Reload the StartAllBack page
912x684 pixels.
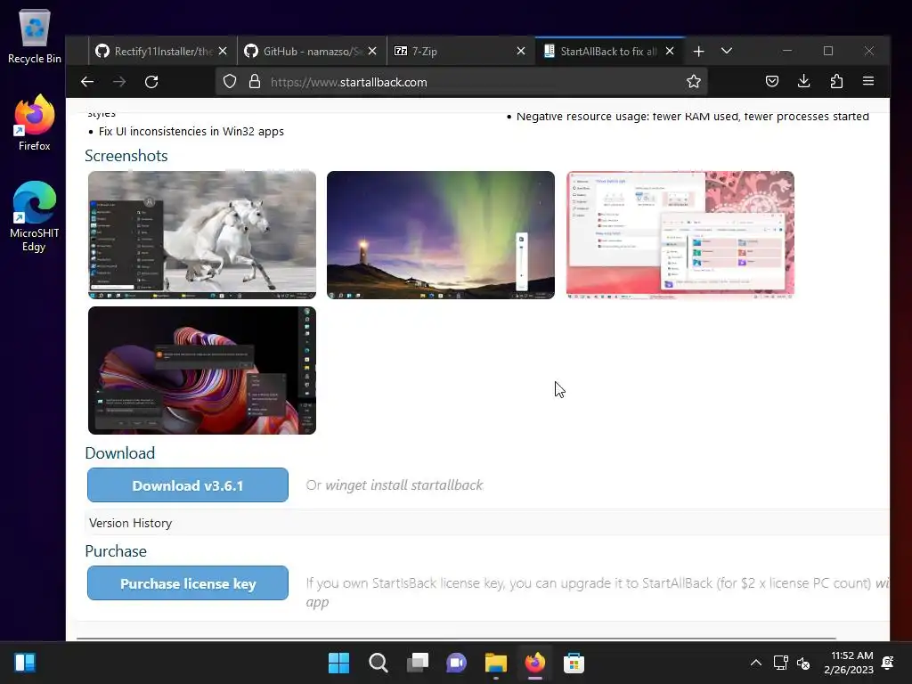tap(151, 82)
